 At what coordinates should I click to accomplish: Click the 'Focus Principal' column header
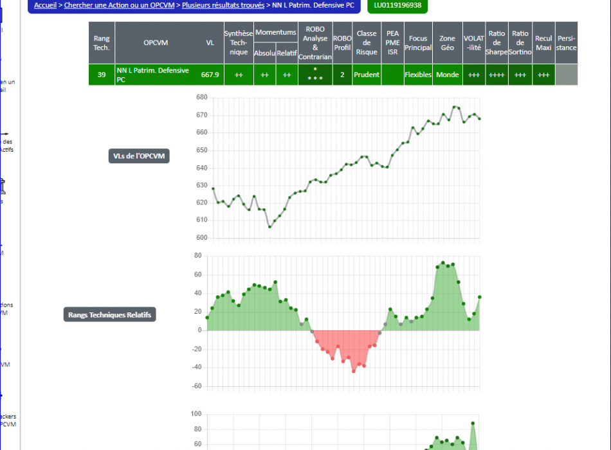point(418,43)
